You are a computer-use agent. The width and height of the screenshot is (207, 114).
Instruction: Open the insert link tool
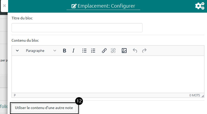point(104,51)
